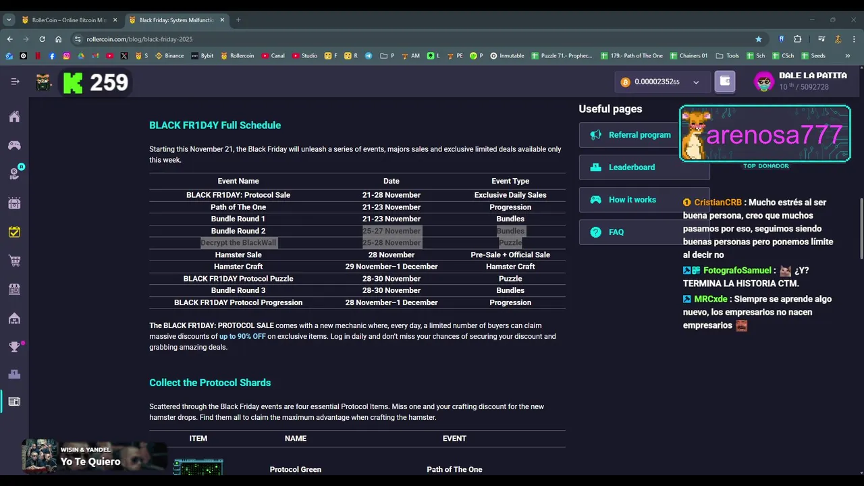Click the BLACK FR1DAY Protocol Puzzle cell
The image size is (864, 486).
238,278
